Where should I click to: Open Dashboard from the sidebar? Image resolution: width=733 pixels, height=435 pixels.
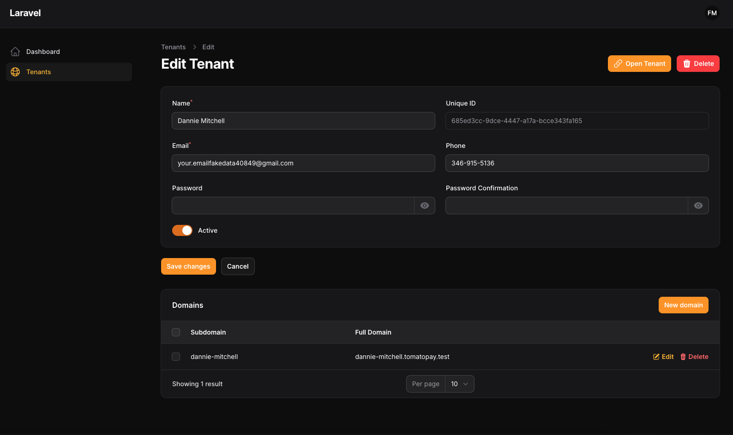pyautogui.click(x=43, y=52)
